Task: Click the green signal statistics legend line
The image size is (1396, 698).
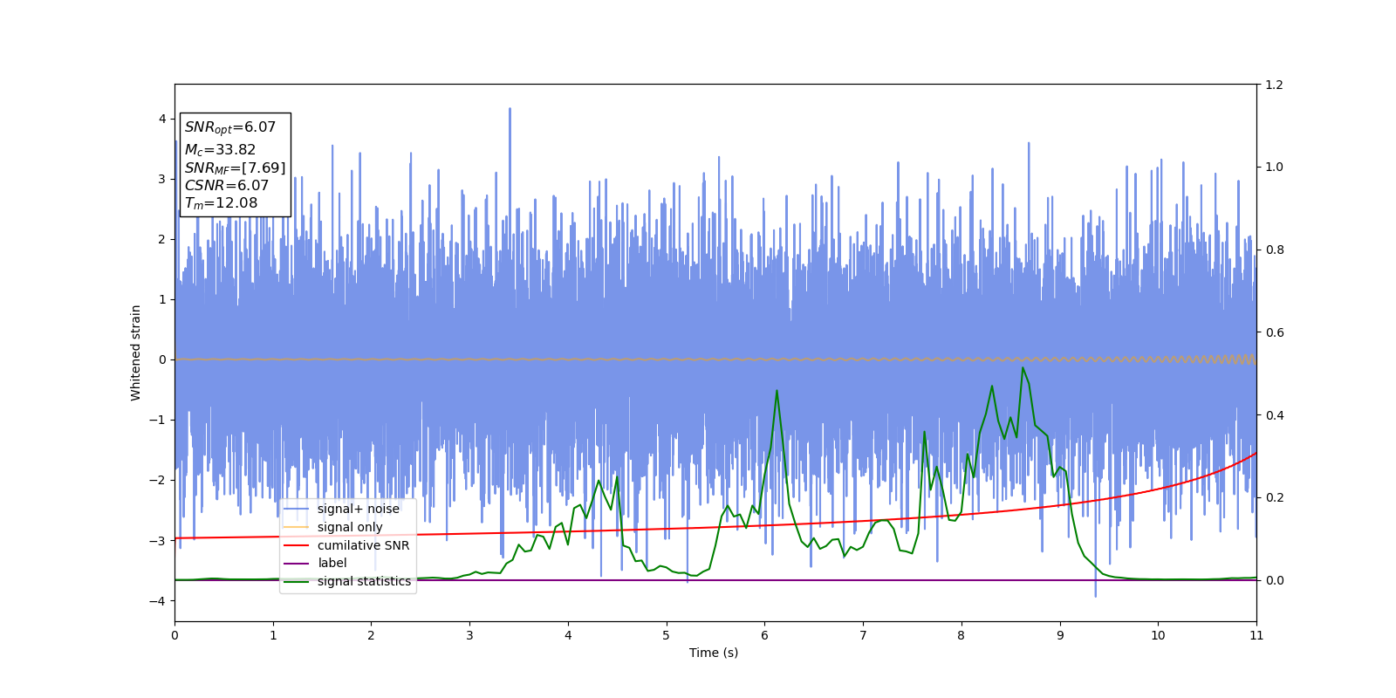Action: tap(297, 582)
